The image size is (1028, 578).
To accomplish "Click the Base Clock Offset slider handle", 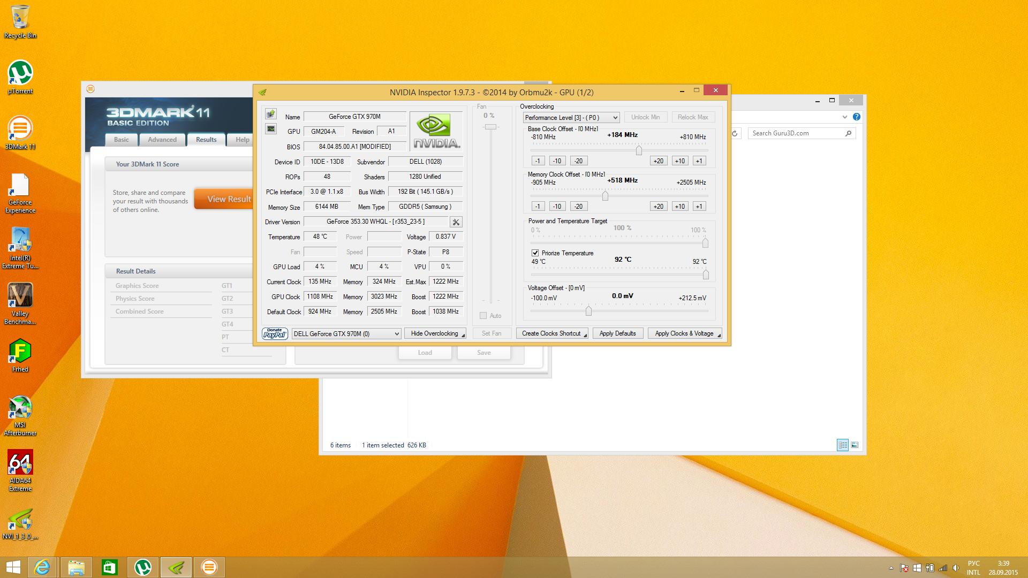I will (x=639, y=151).
